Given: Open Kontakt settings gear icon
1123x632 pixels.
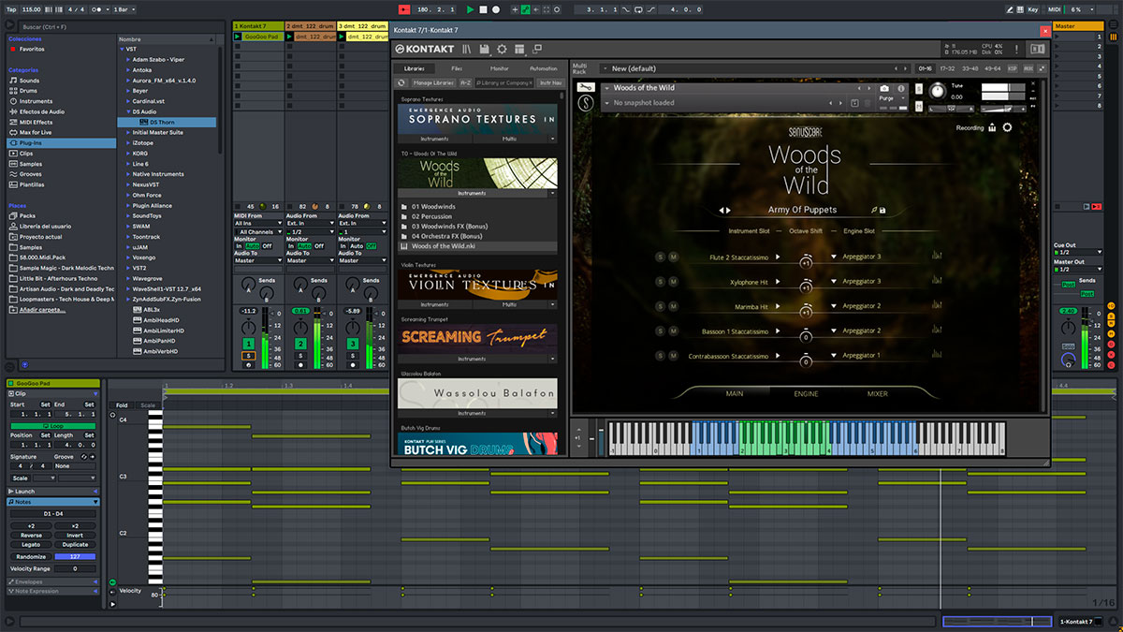Looking at the screenshot, I should (502, 49).
